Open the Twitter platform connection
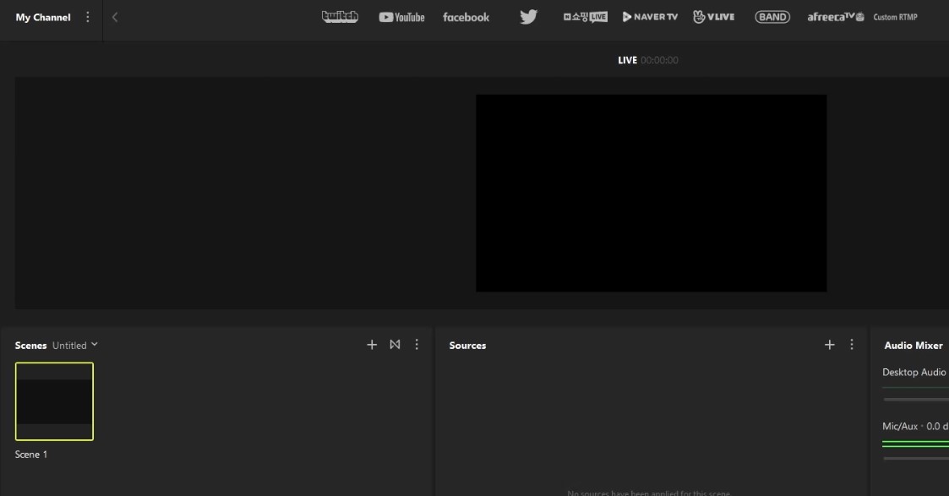 tap(528, 16)
